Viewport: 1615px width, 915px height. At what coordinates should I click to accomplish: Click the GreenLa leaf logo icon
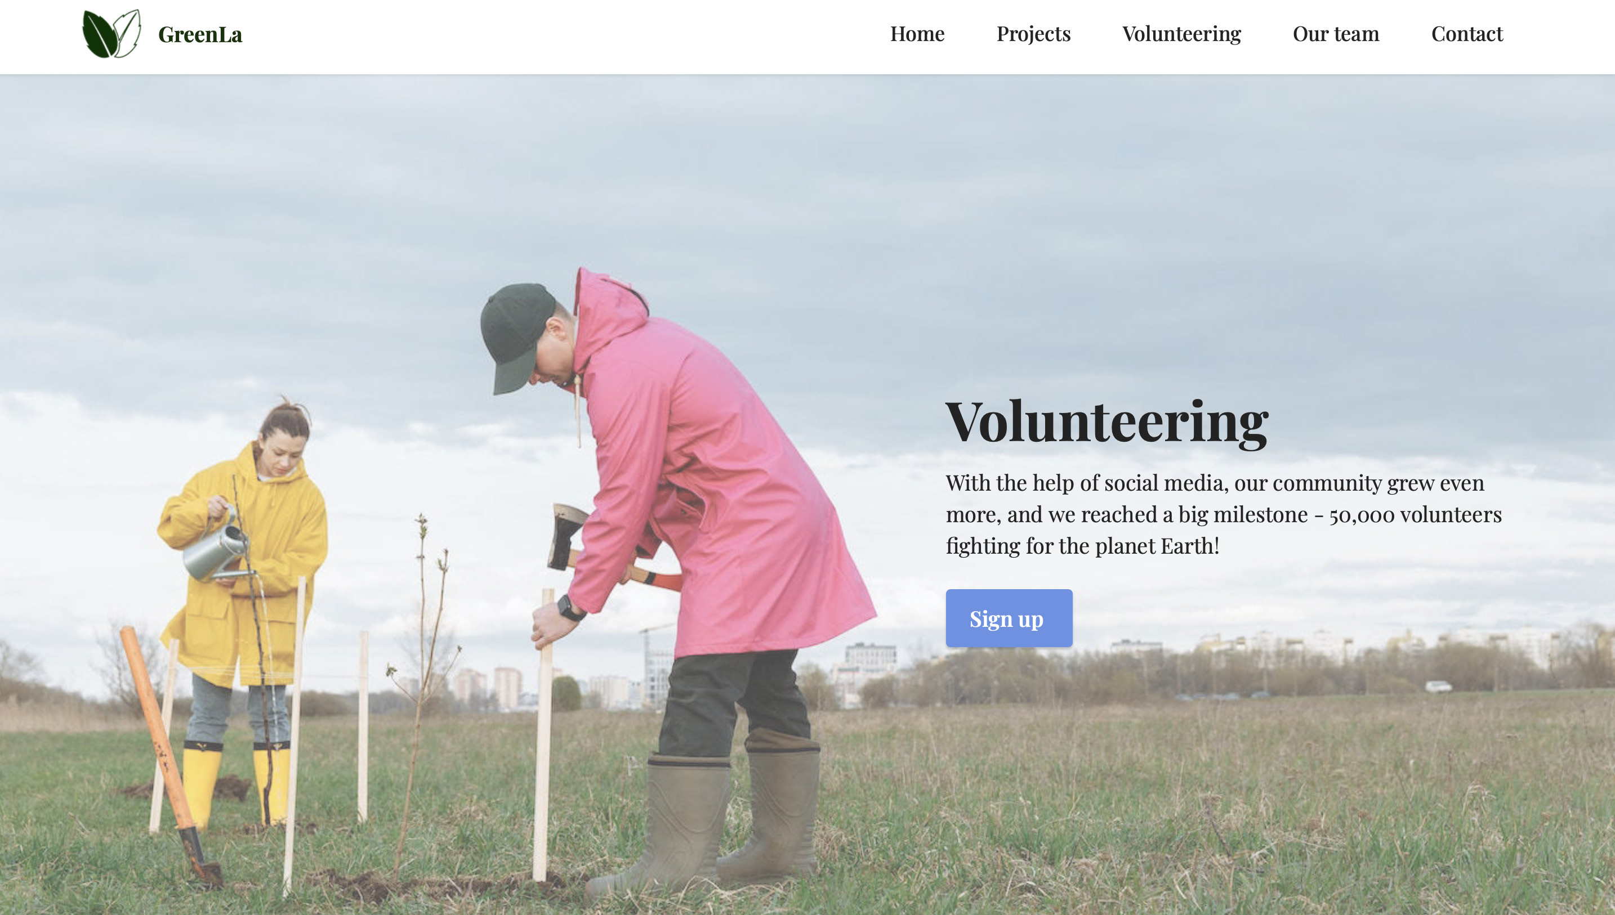[112, 34]
